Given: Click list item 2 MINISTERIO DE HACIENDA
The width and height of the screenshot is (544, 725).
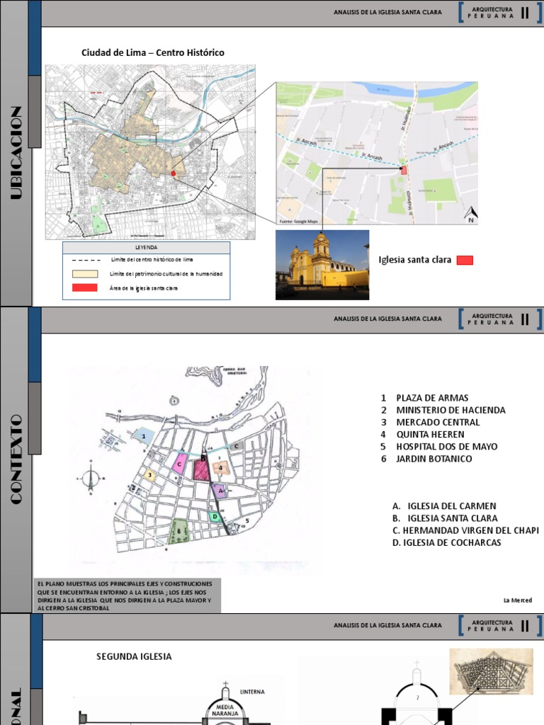Looking at the screenshot, I should [443, 410].
